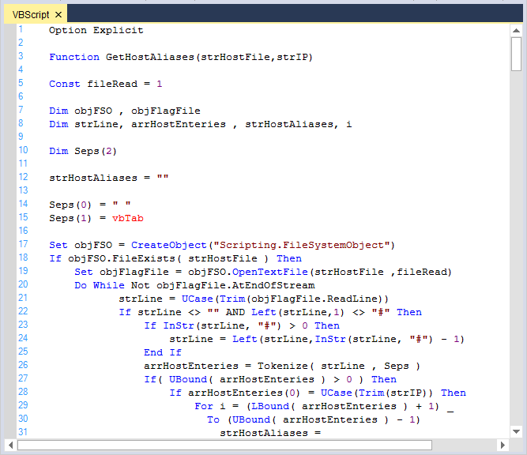Click the horizontal scrollbar thumb
Viewport: 527px width, 455px height.
click(224, 446)
